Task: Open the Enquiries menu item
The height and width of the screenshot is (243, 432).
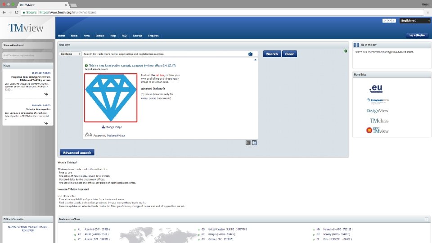Action: pyautogui.click(x=153, y=36)
